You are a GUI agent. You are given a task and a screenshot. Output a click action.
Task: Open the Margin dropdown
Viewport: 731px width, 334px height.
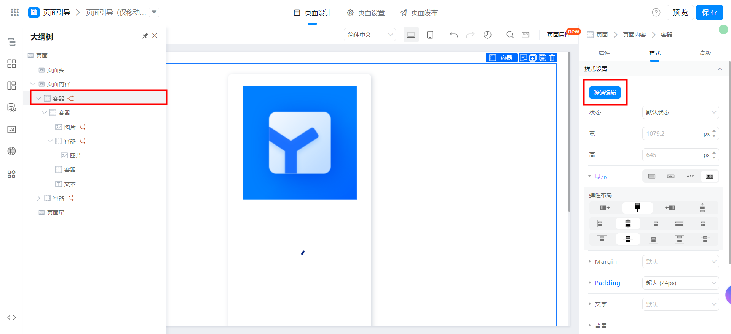[x=680, y=261]
